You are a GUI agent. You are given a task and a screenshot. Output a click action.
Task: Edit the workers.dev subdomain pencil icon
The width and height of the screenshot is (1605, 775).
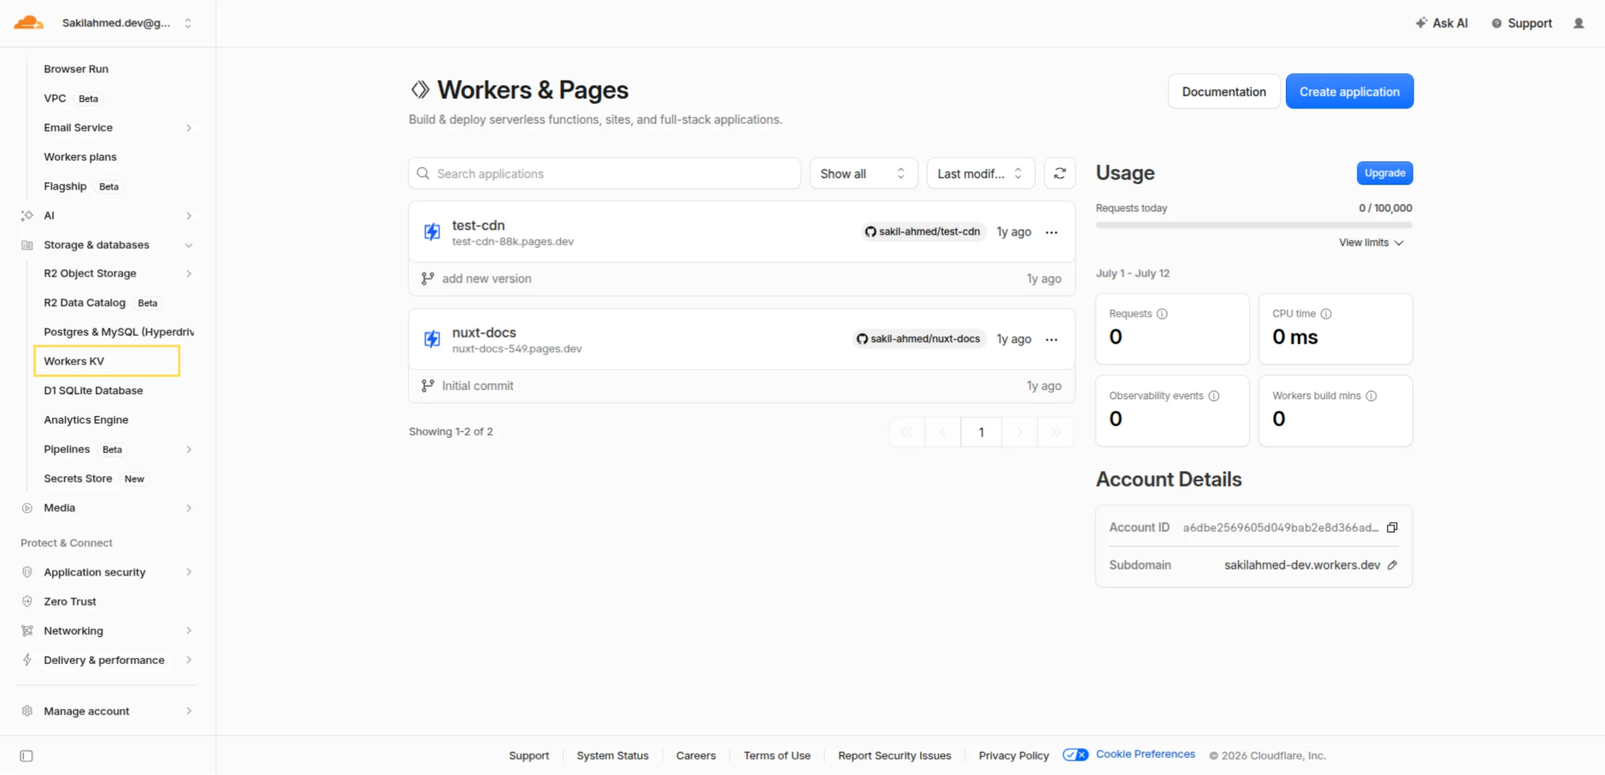pos(1391,565)
